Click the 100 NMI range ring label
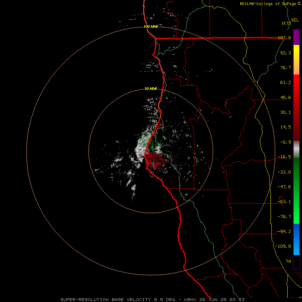The image size is (302, 302). point(151,27)
